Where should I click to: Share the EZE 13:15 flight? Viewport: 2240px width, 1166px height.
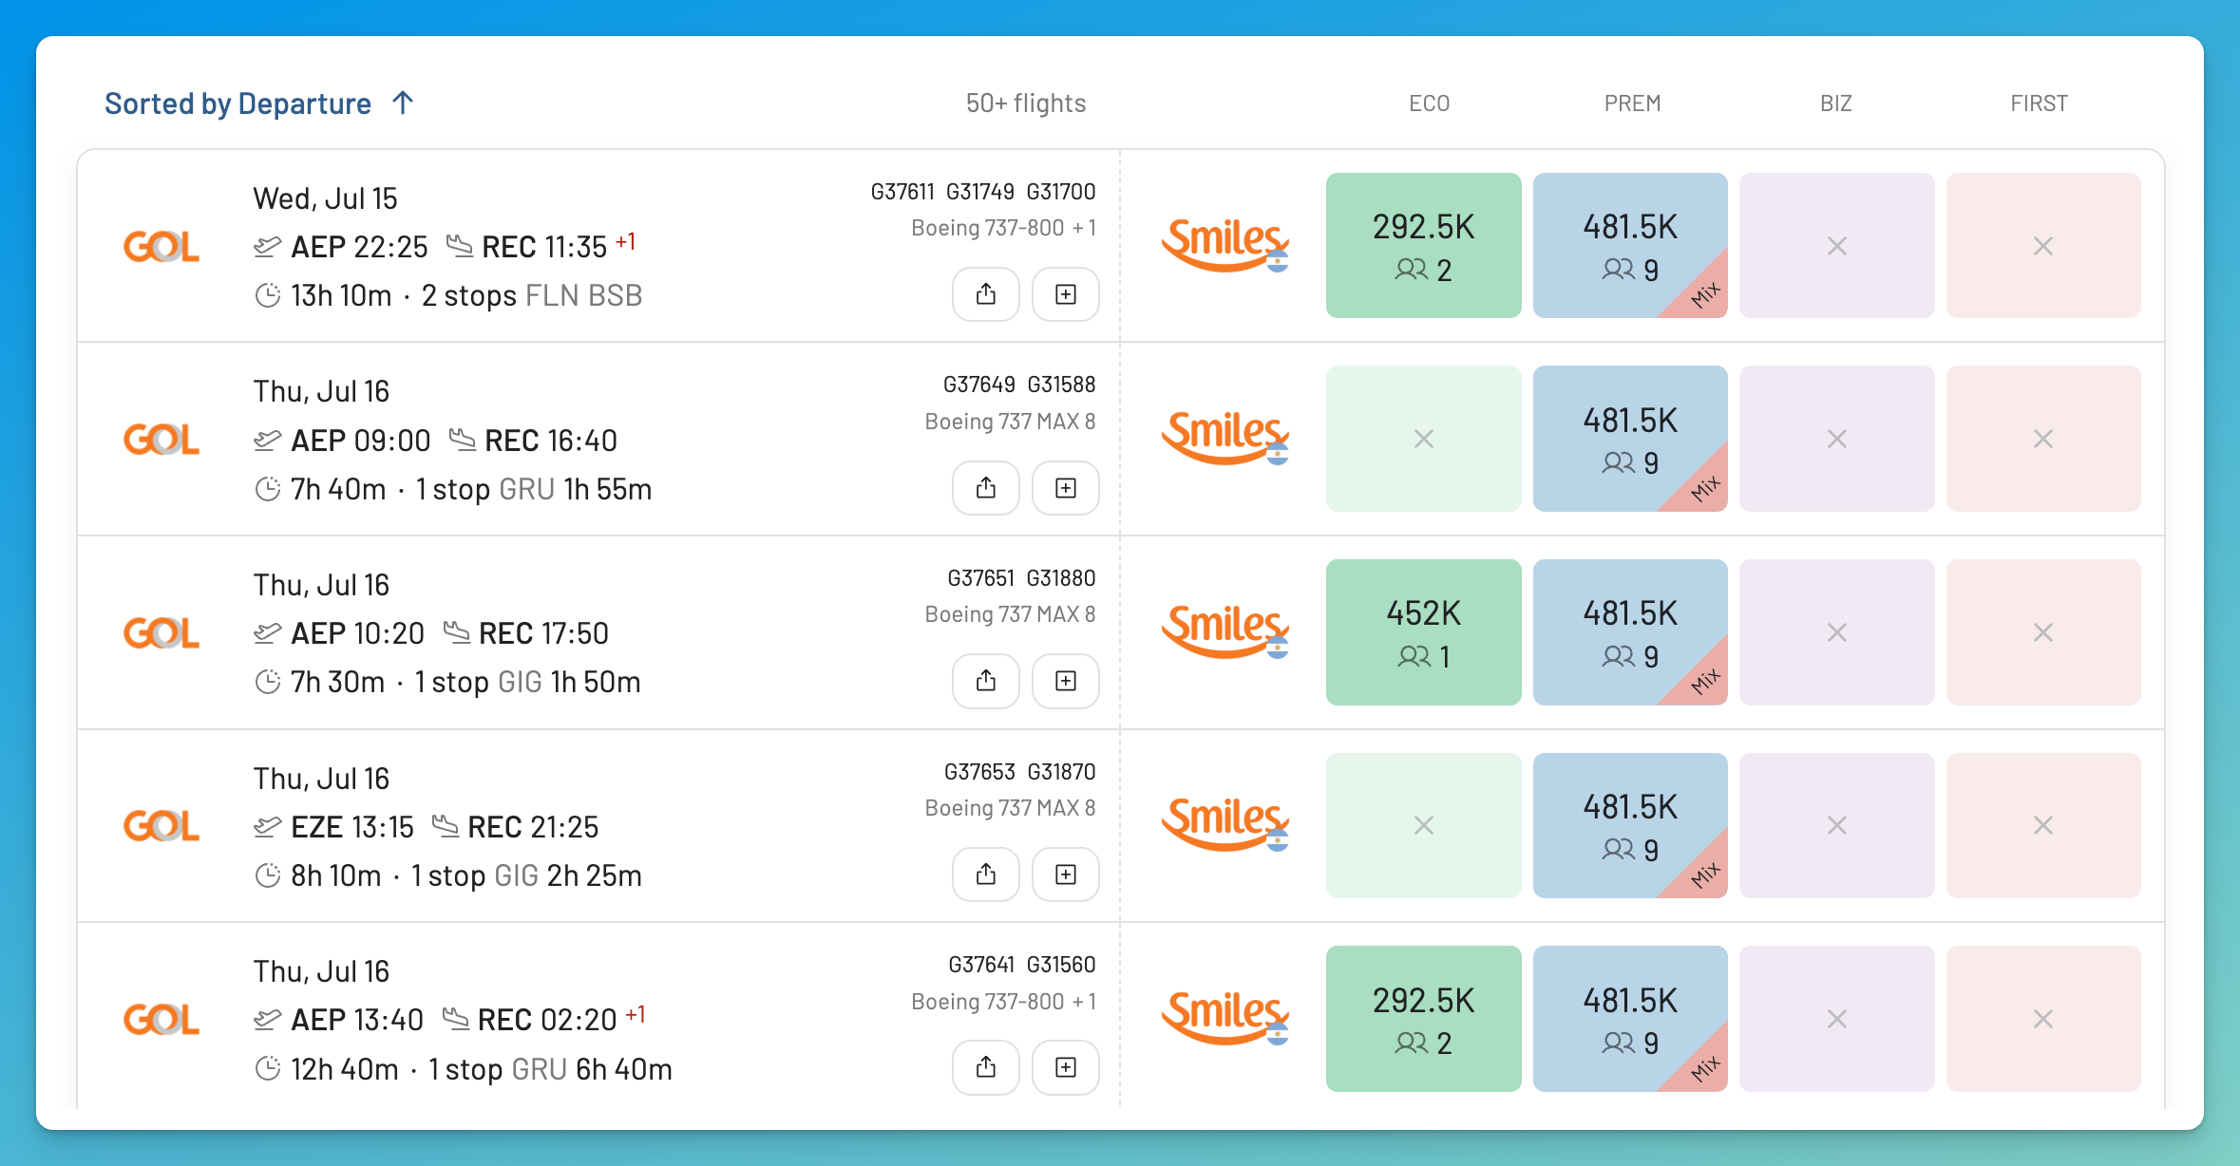click(x=986, y=874)
